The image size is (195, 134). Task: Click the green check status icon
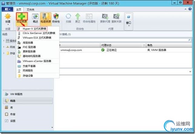point(103,50)
